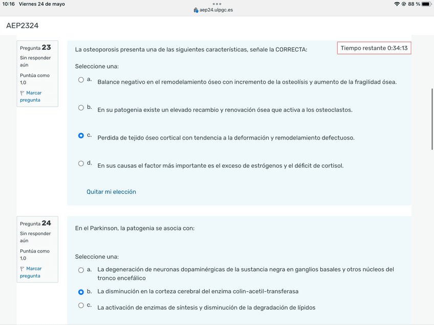
Task: Click Quitar mi elección link
Action: [111, 192]
